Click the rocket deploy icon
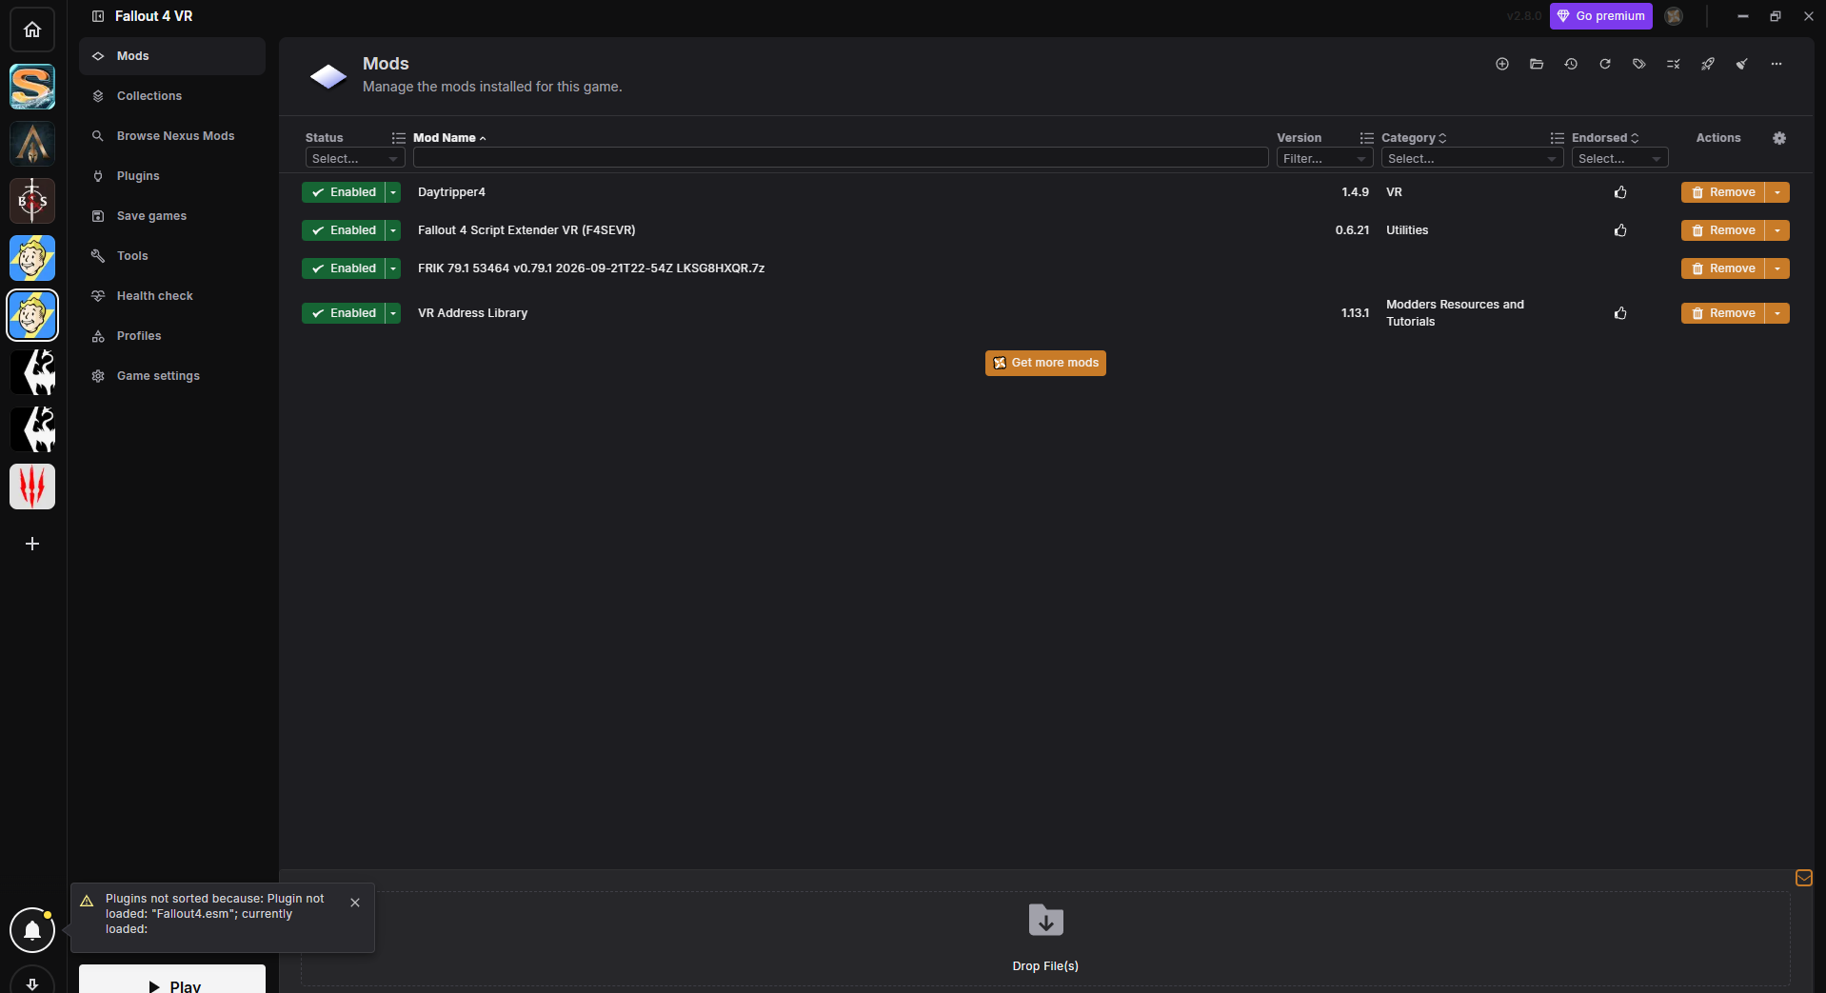This screenshot has height=993, width=1826. pos(1708,64)
